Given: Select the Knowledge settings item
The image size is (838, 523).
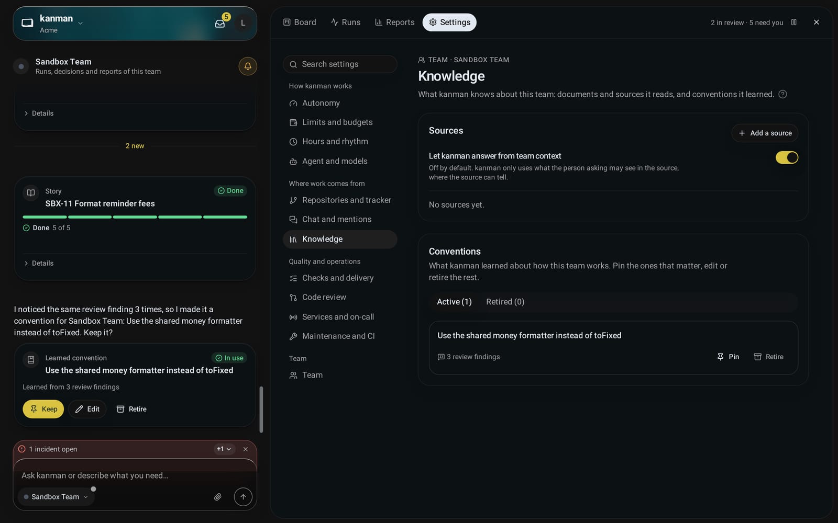Looking at the screenshot, I should (340, 239).
